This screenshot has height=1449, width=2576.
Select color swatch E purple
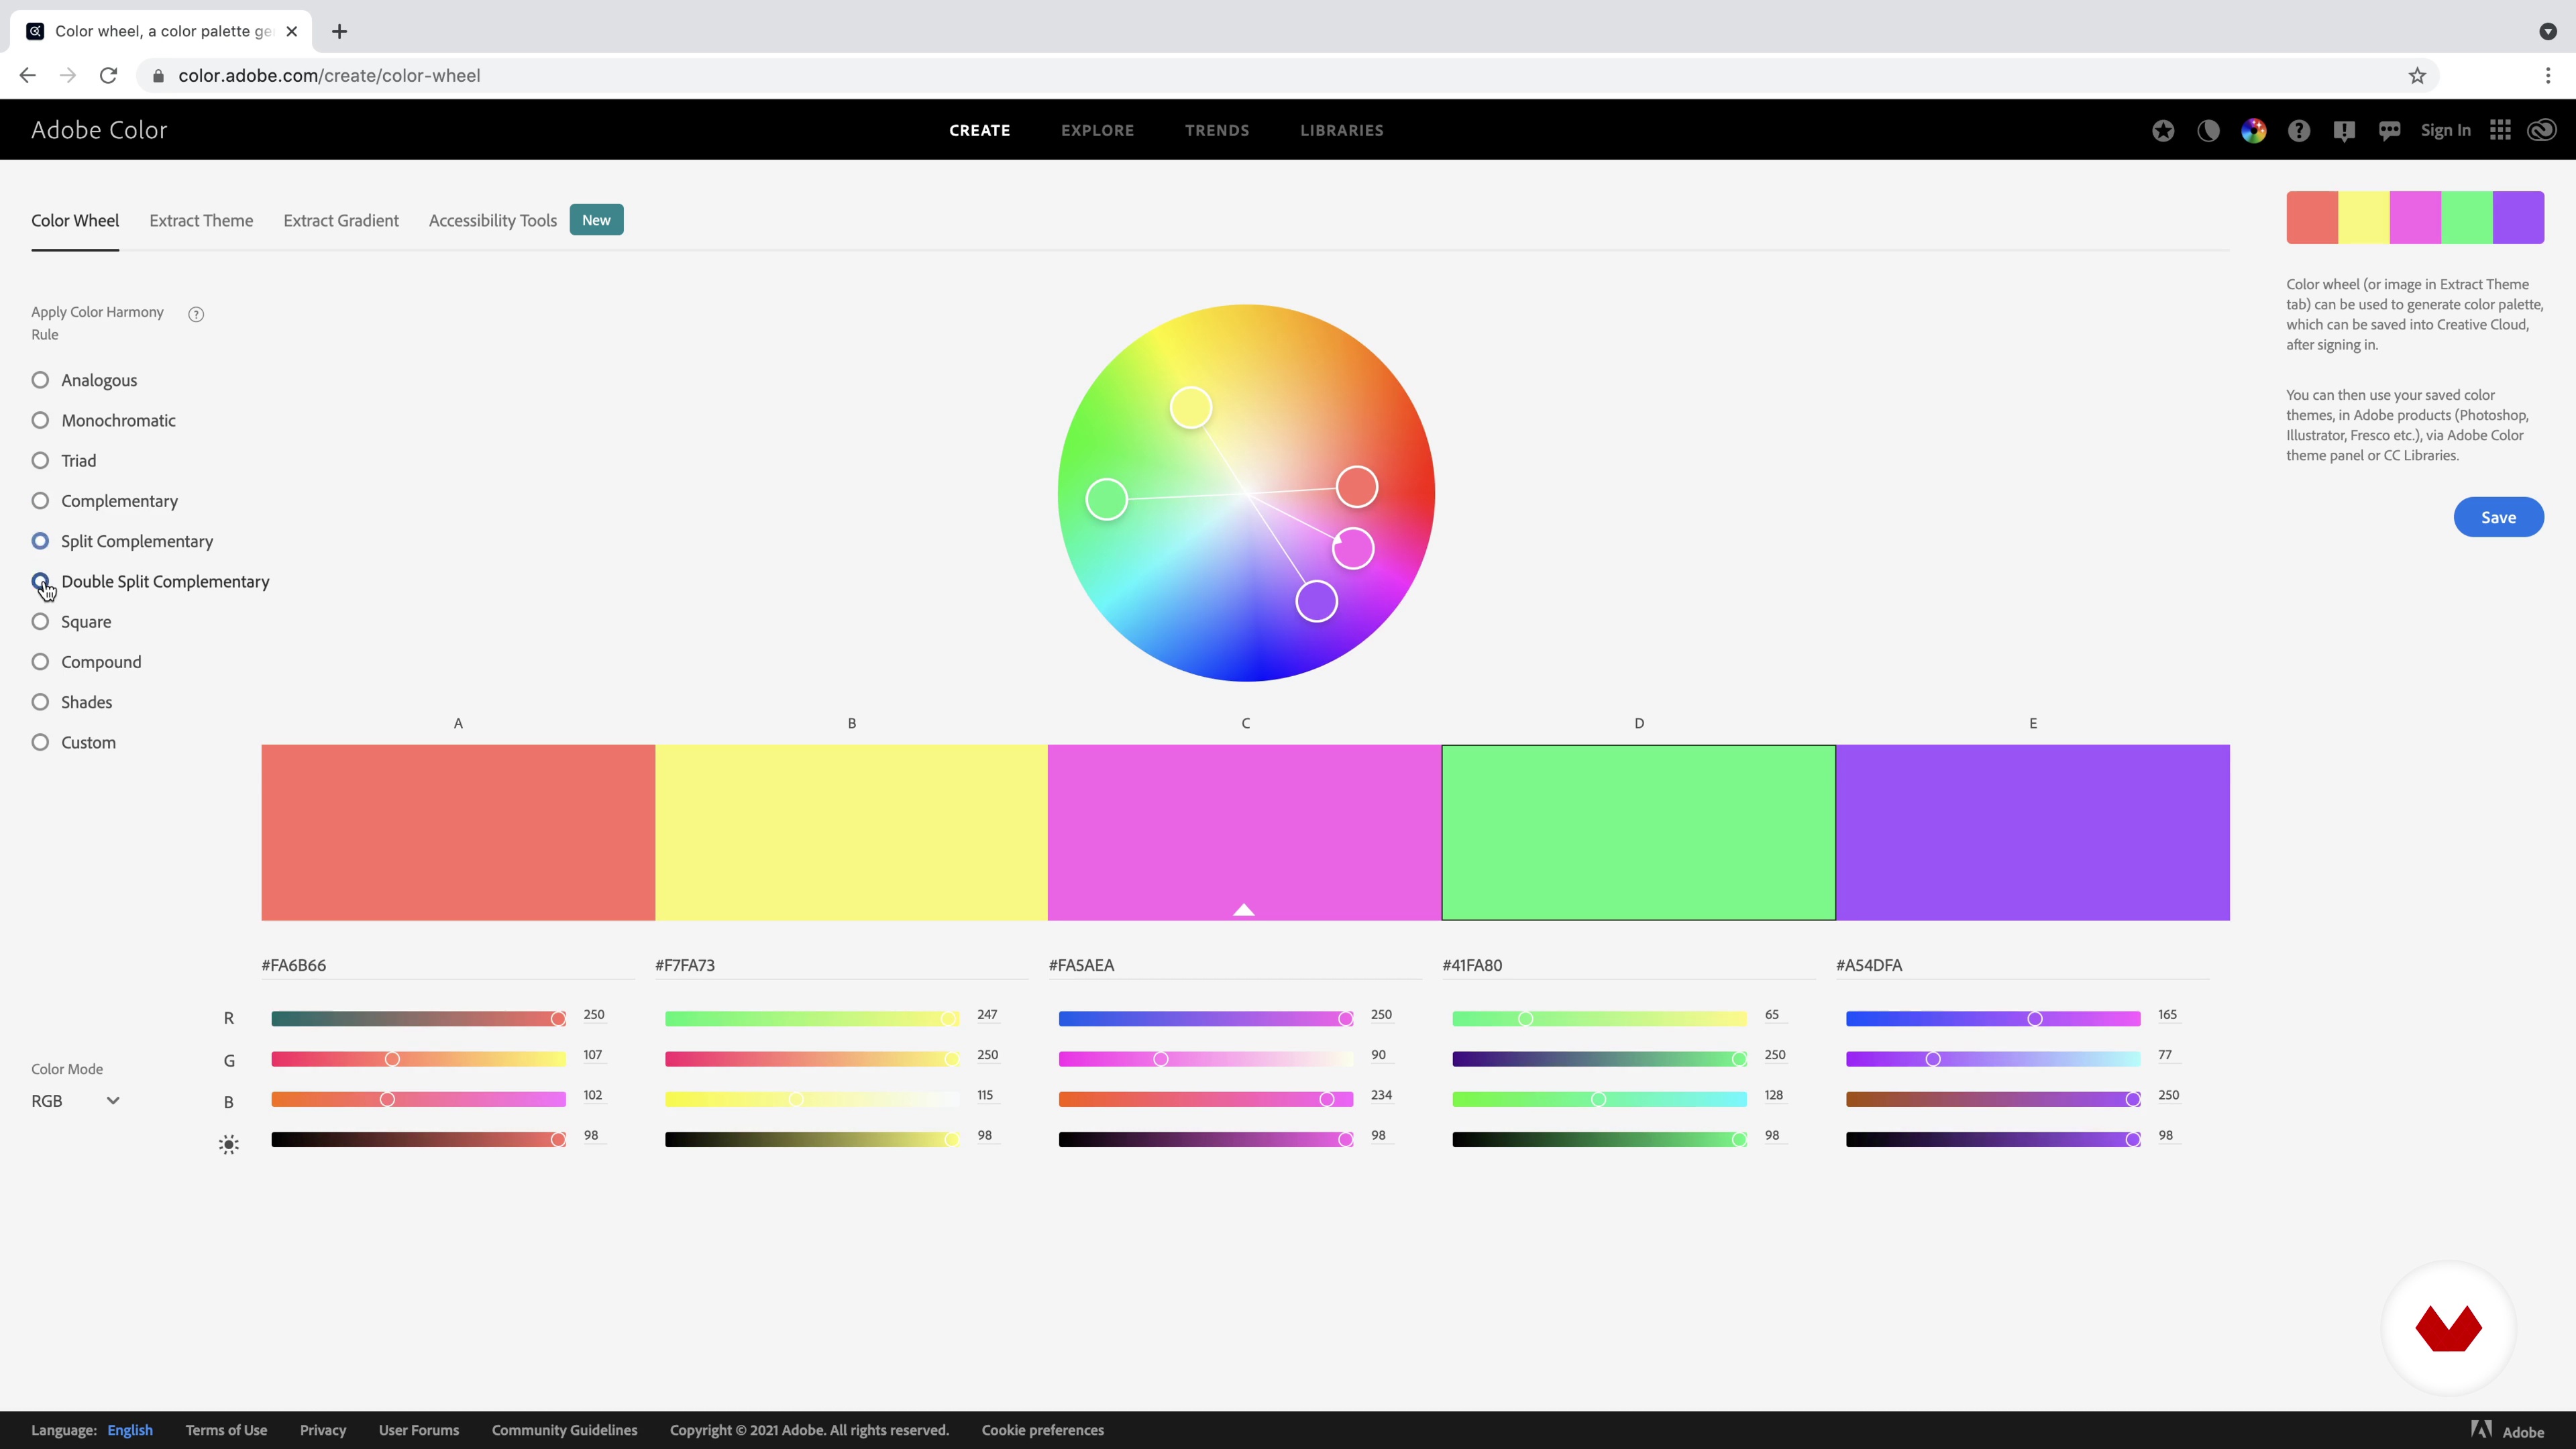2033,832
